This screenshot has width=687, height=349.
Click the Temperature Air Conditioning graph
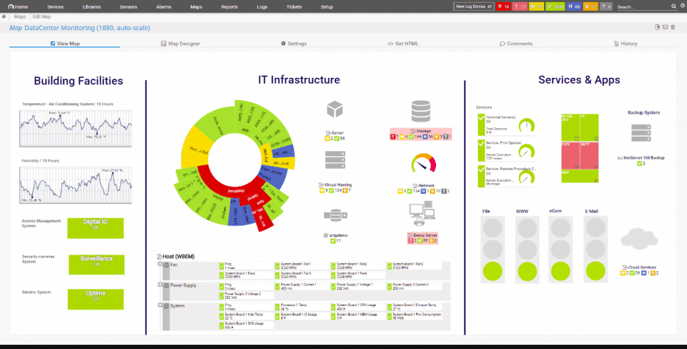[x=75, y=128]
